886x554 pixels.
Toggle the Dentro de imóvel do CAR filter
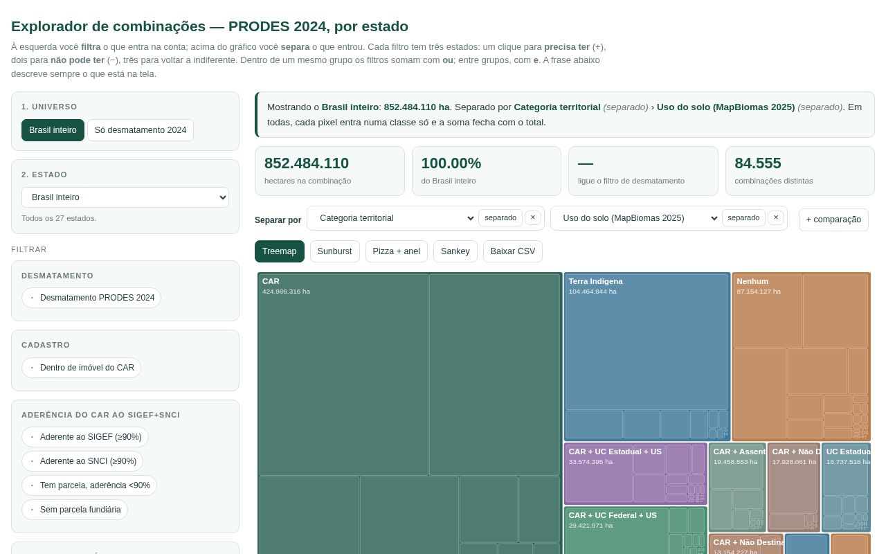point(81,368)
